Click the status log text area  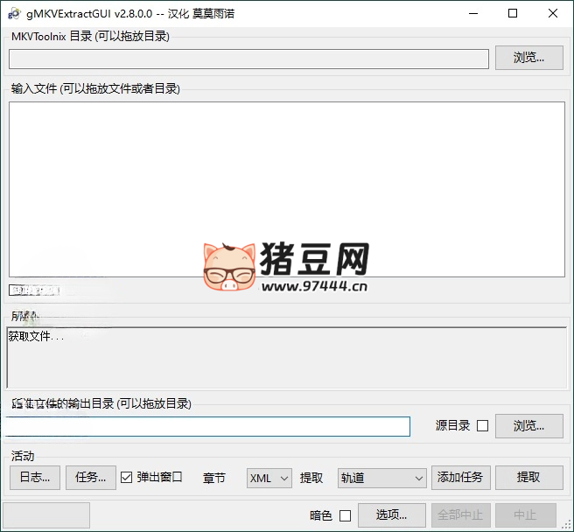287,358
